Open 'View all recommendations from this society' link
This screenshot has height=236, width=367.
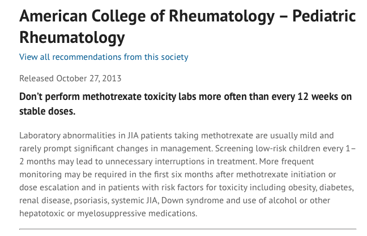click(x=104, y=57)
